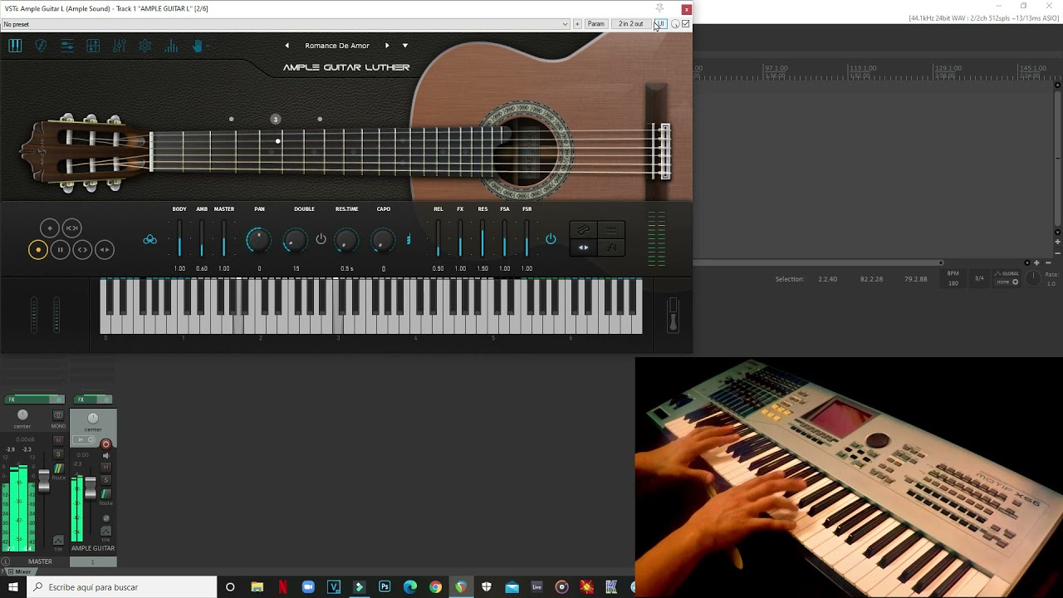Adjust the AMB level slider
1063x598 pixels.
point(202,238)
